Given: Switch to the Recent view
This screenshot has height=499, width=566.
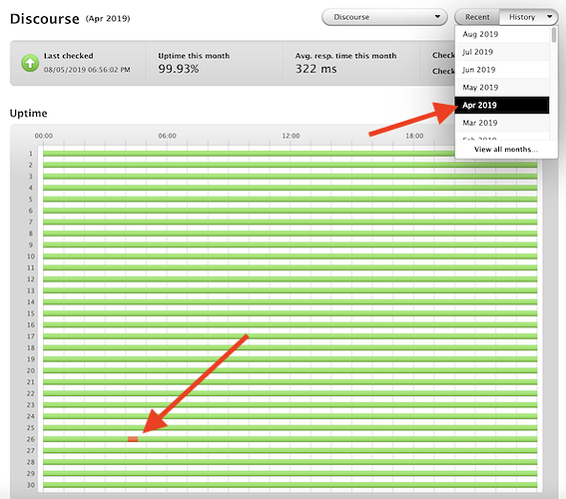Looking at the screenshot, I should point(477,17).
